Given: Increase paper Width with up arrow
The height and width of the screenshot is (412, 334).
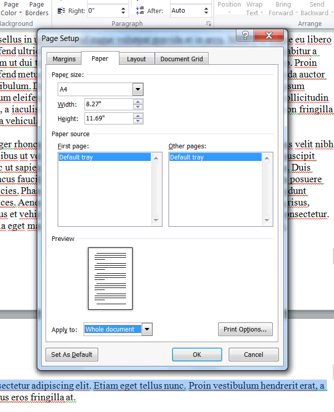Looking at the screenshot, I should pos(138,102).
